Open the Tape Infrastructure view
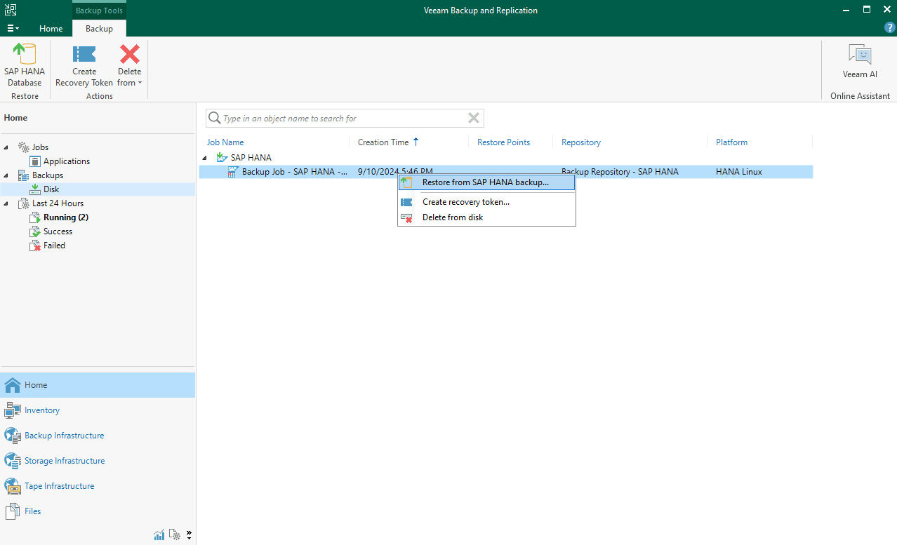897x545 pixels. (59, 486)
